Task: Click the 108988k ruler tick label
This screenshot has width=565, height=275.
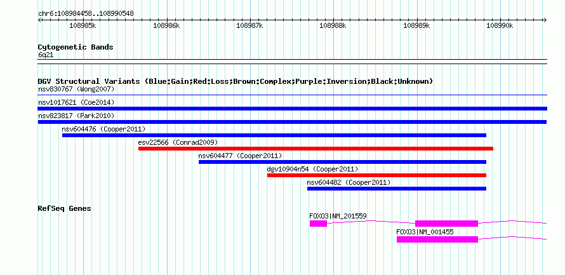Action: point(333,25)
